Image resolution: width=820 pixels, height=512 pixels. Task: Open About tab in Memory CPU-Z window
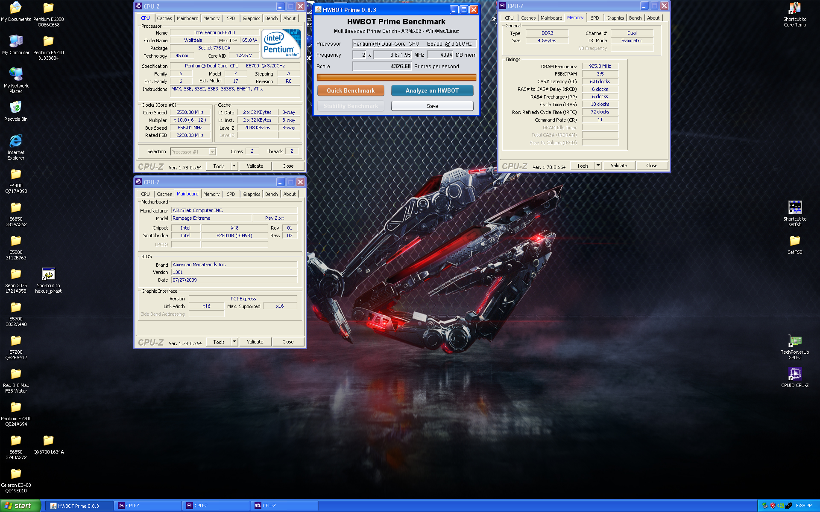coord(653,18)
